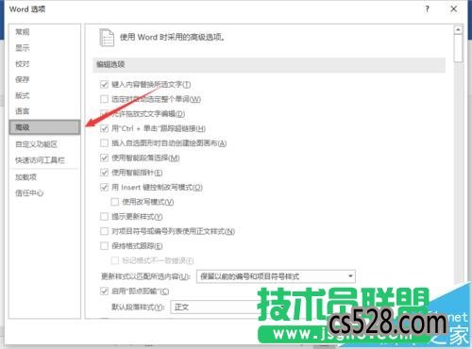The height and width of the screenshot is (349, 472).
Task: Select the 加载项 add-ins category
Action: (26, 177)
